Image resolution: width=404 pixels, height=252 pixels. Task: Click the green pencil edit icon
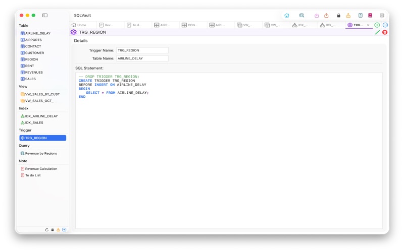[x=377, y=32]
